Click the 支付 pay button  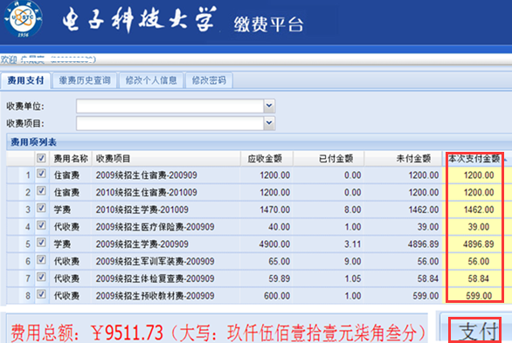(x=475, y=331)
